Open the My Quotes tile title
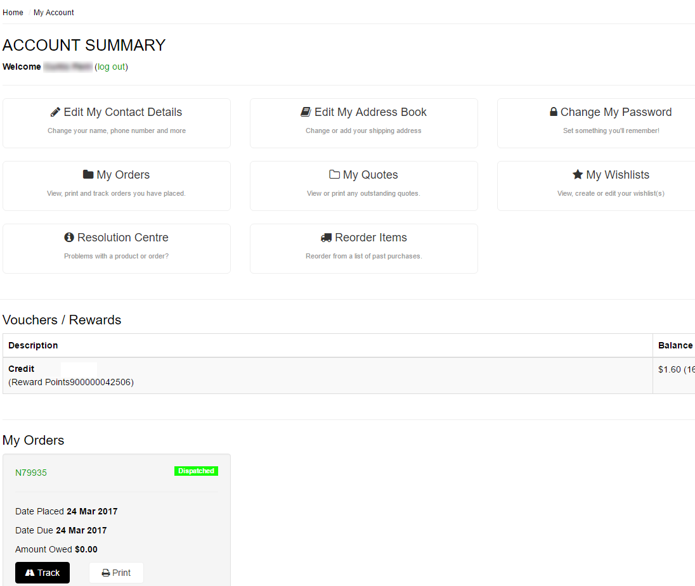Viewport: 695px width, 586px height. click(x=370, y=174)
